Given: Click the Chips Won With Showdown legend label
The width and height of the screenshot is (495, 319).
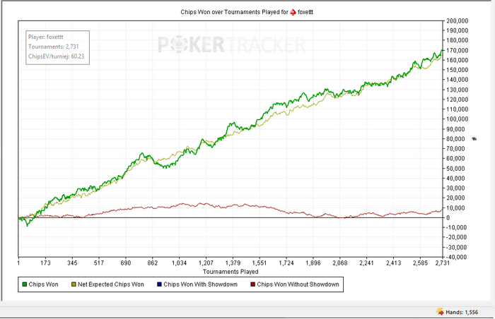Looking at the screenshot, I should [x=200, y=284].
